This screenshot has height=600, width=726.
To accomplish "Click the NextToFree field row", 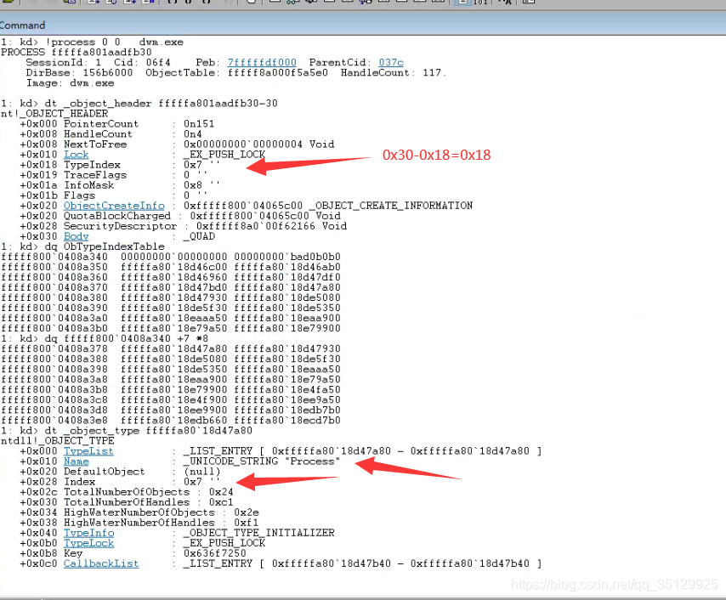I will [x=177, y=144].
